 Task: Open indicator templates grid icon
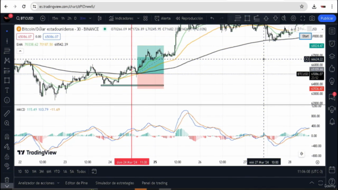[x=146, y=18]
